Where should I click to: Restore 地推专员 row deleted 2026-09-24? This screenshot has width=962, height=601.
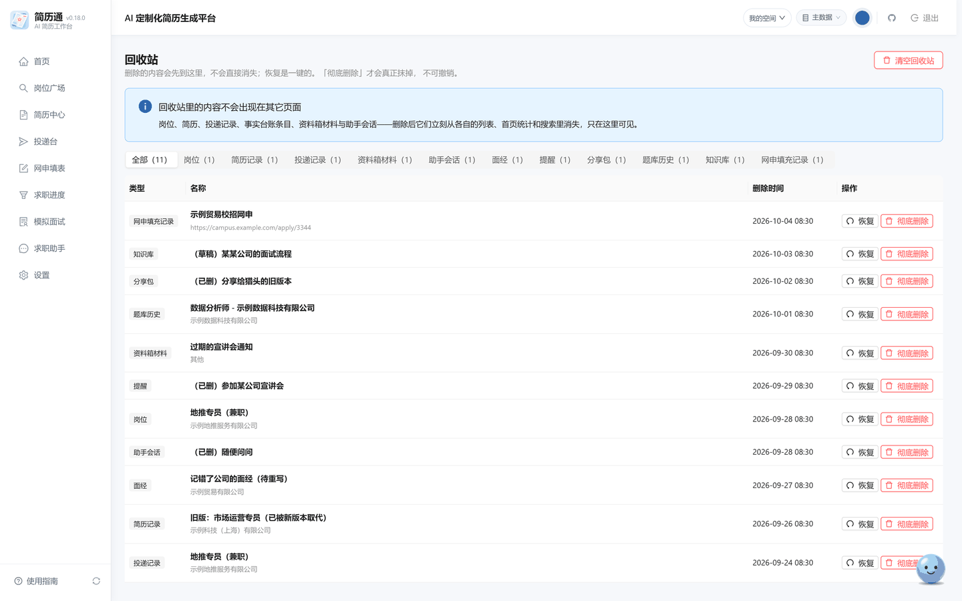tap(860, 563)
